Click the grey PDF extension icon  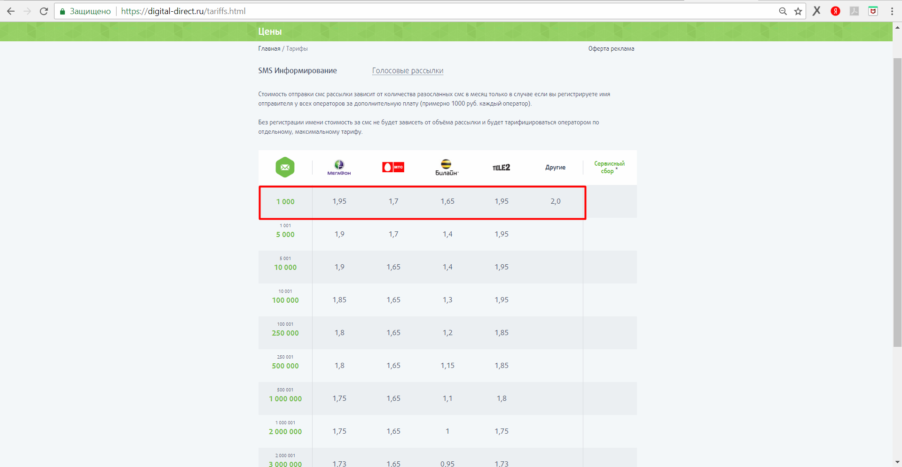tap(855, 11)
